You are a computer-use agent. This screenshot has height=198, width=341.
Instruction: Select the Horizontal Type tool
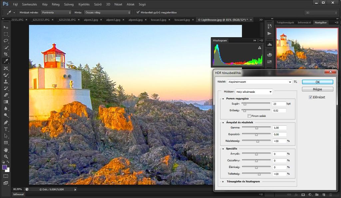point(6,129)
